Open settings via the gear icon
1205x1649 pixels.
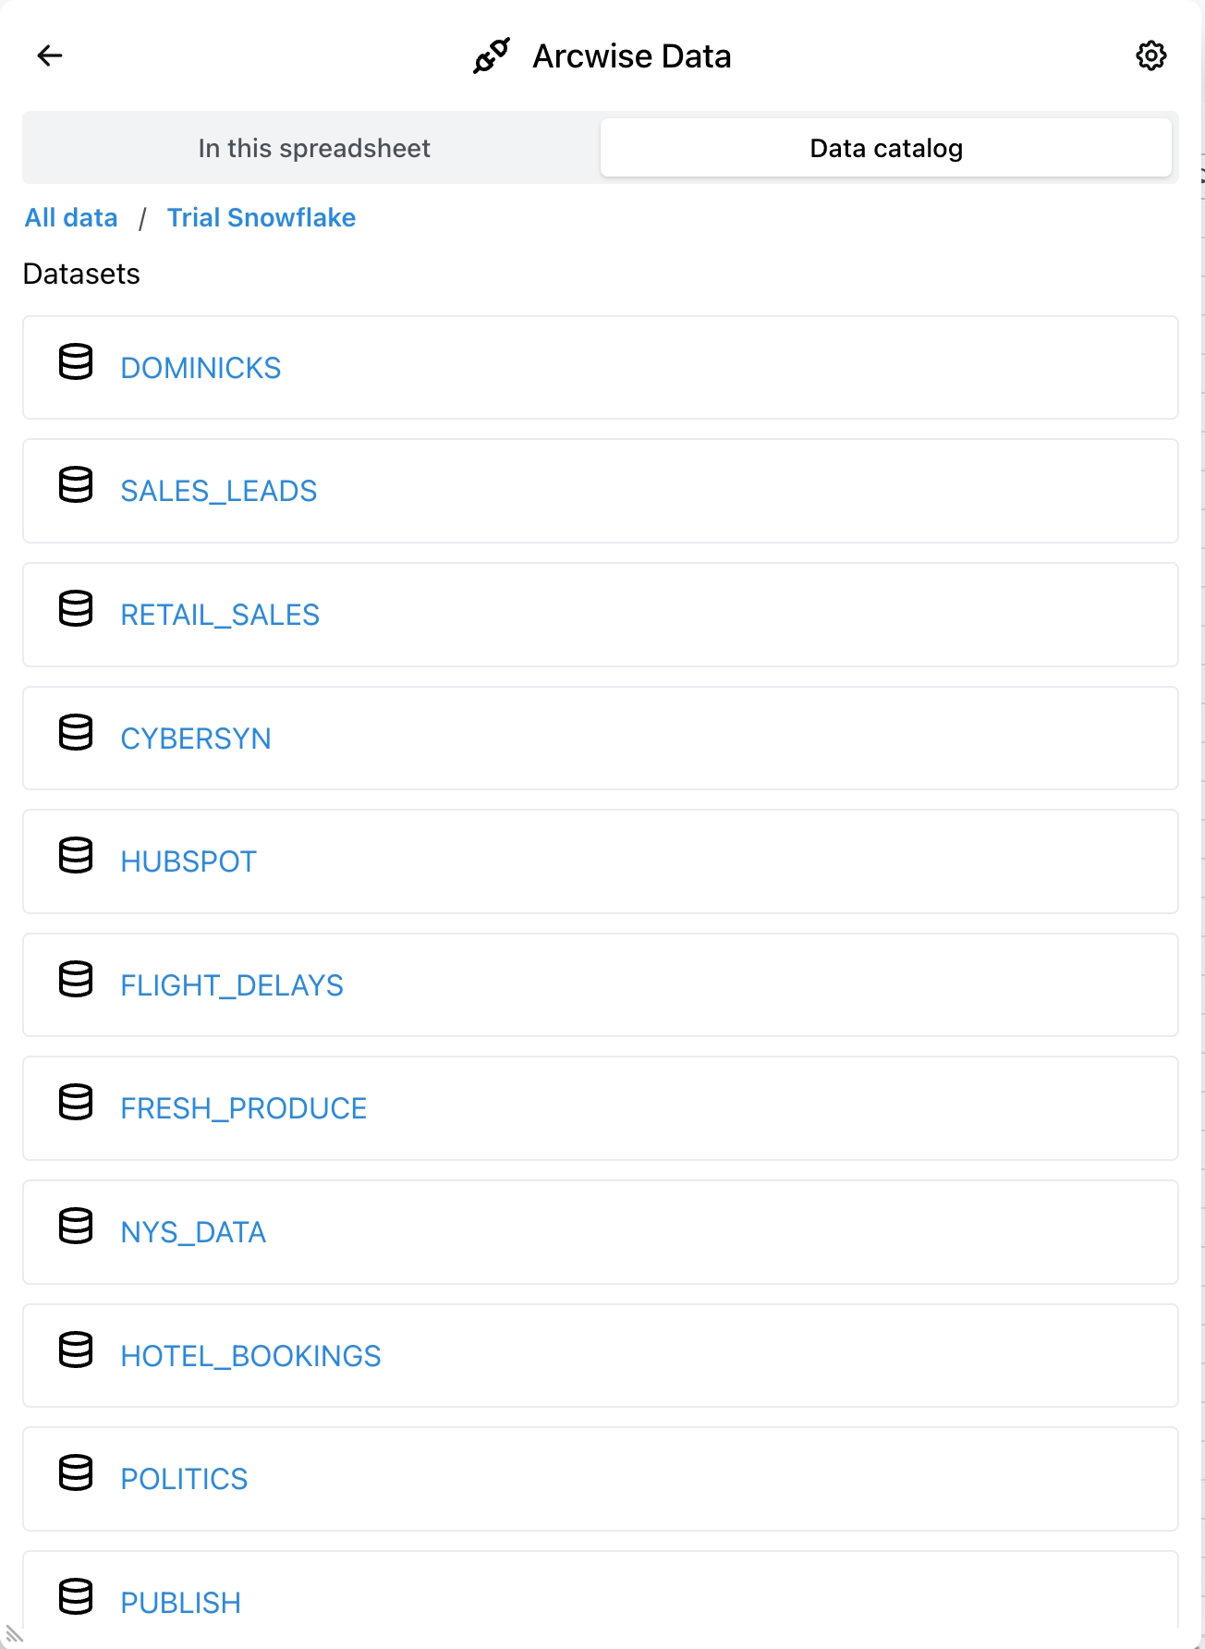(x=1150, y=55)
